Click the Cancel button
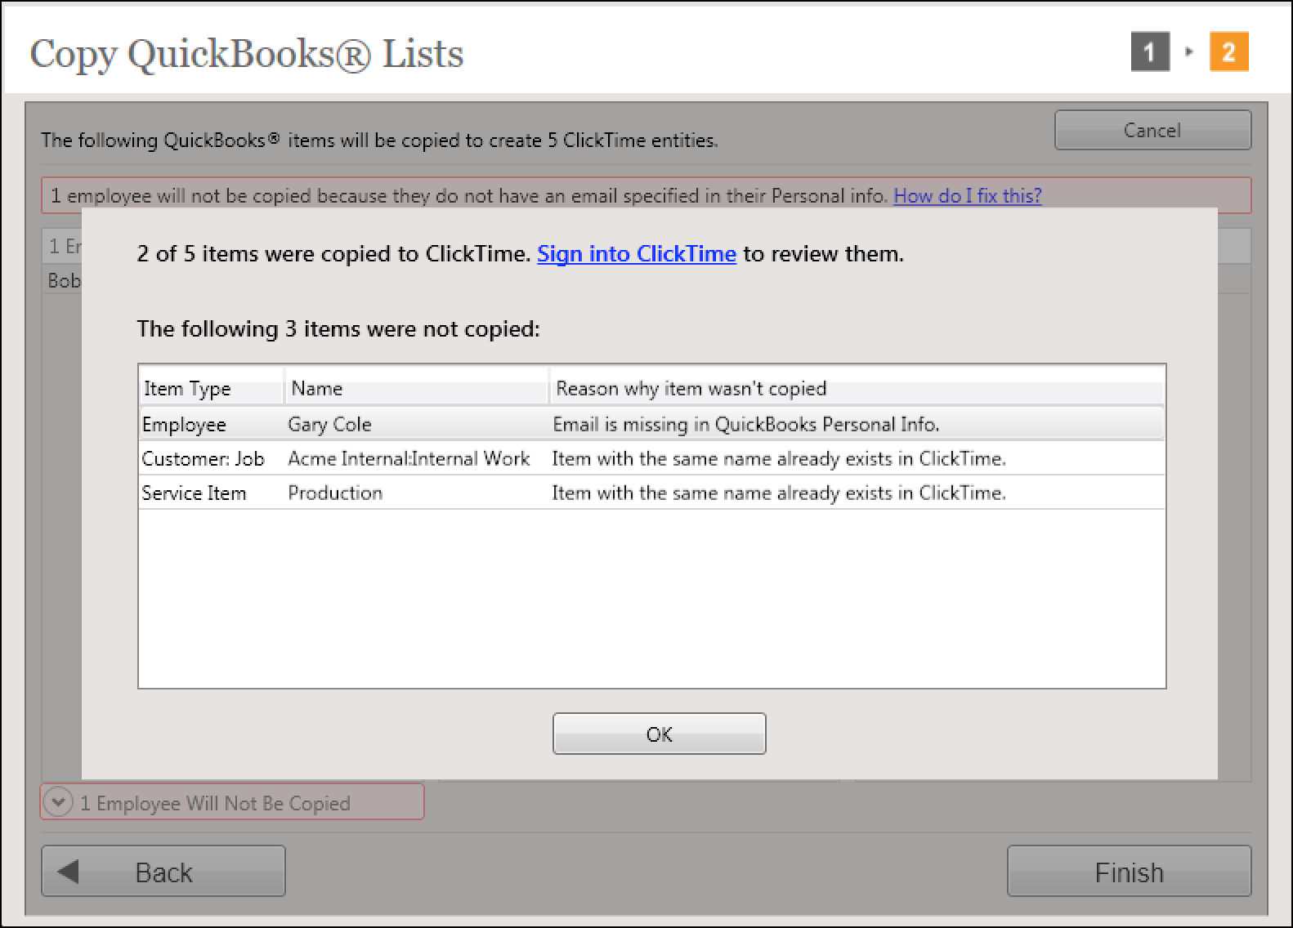This screenshot has height=928, width=1293. click(1152, 130)
